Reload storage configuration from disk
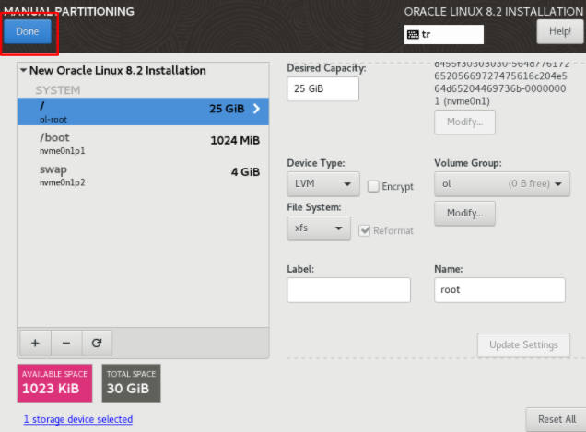 point(97,343)
